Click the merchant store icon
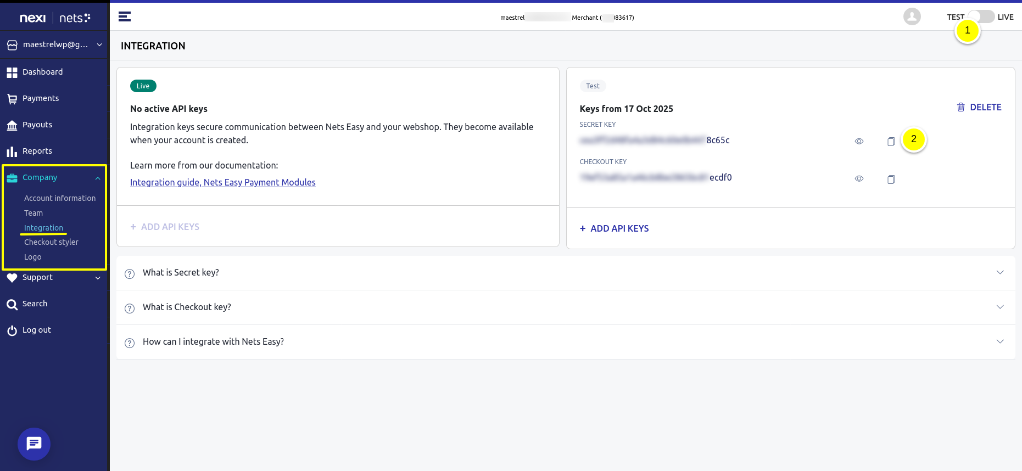 [x=12, y=46]
